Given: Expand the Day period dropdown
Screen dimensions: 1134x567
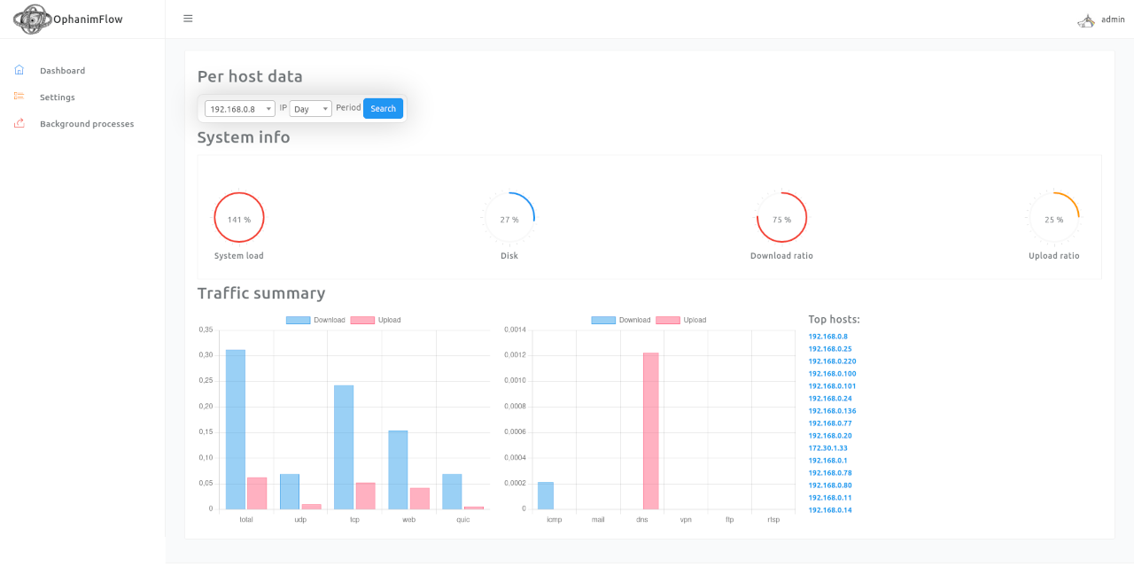Looking at the screenshot, I should tap(310, 109).
